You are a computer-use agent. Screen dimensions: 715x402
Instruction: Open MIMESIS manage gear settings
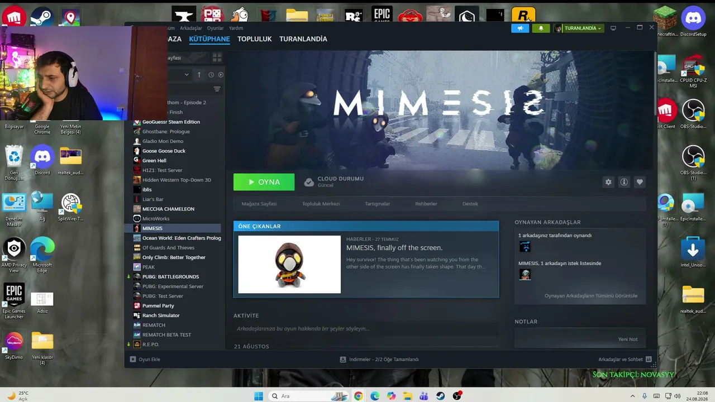click(x=608, y=182)
